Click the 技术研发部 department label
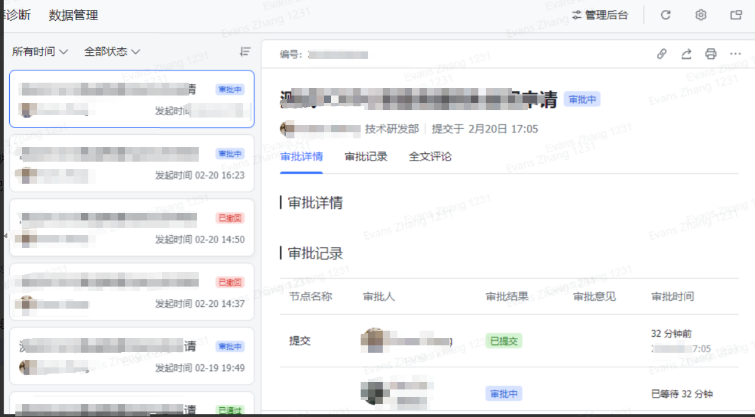755x417 pixels. point(392,129)
